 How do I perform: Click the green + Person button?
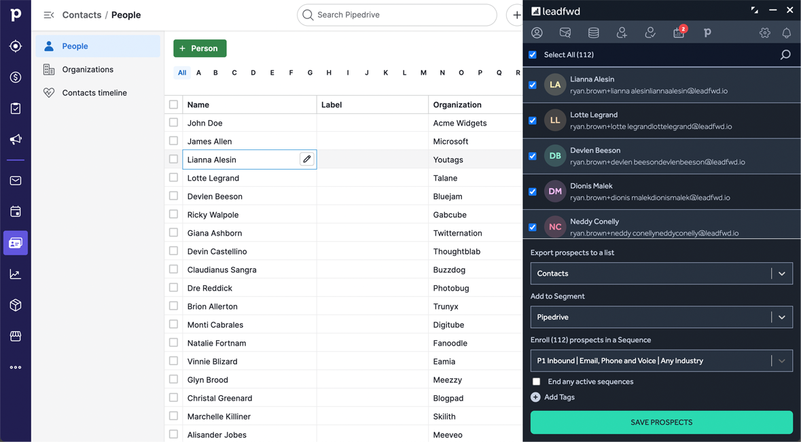pyautogui.click(x=200, y=48)
